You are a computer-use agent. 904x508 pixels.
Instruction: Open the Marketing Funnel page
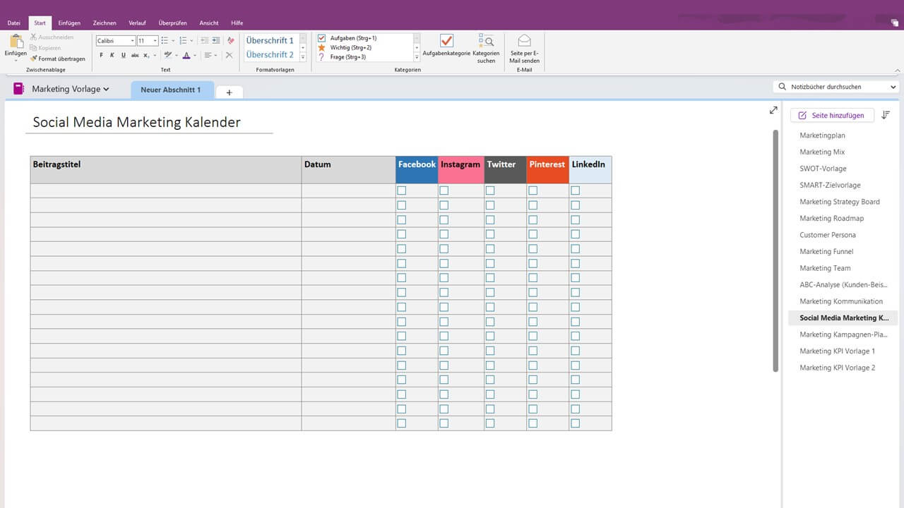pos(826,251)
